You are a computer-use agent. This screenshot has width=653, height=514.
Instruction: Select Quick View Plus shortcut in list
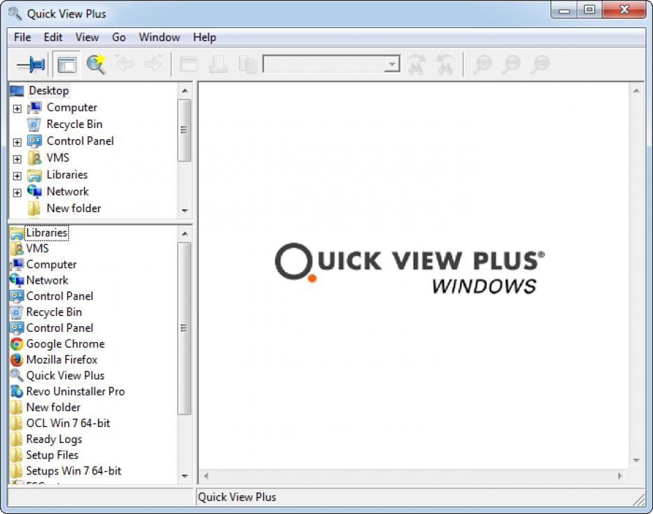pos(65,376)
